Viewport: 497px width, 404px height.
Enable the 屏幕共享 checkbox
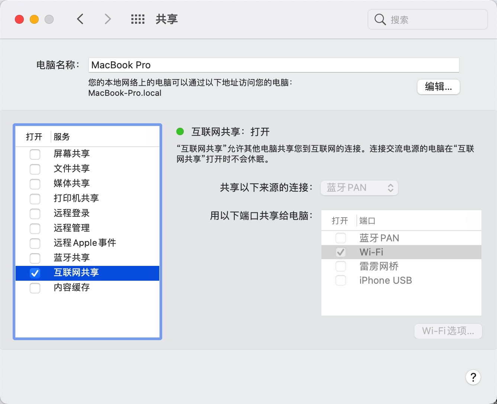tap(35, 154)
